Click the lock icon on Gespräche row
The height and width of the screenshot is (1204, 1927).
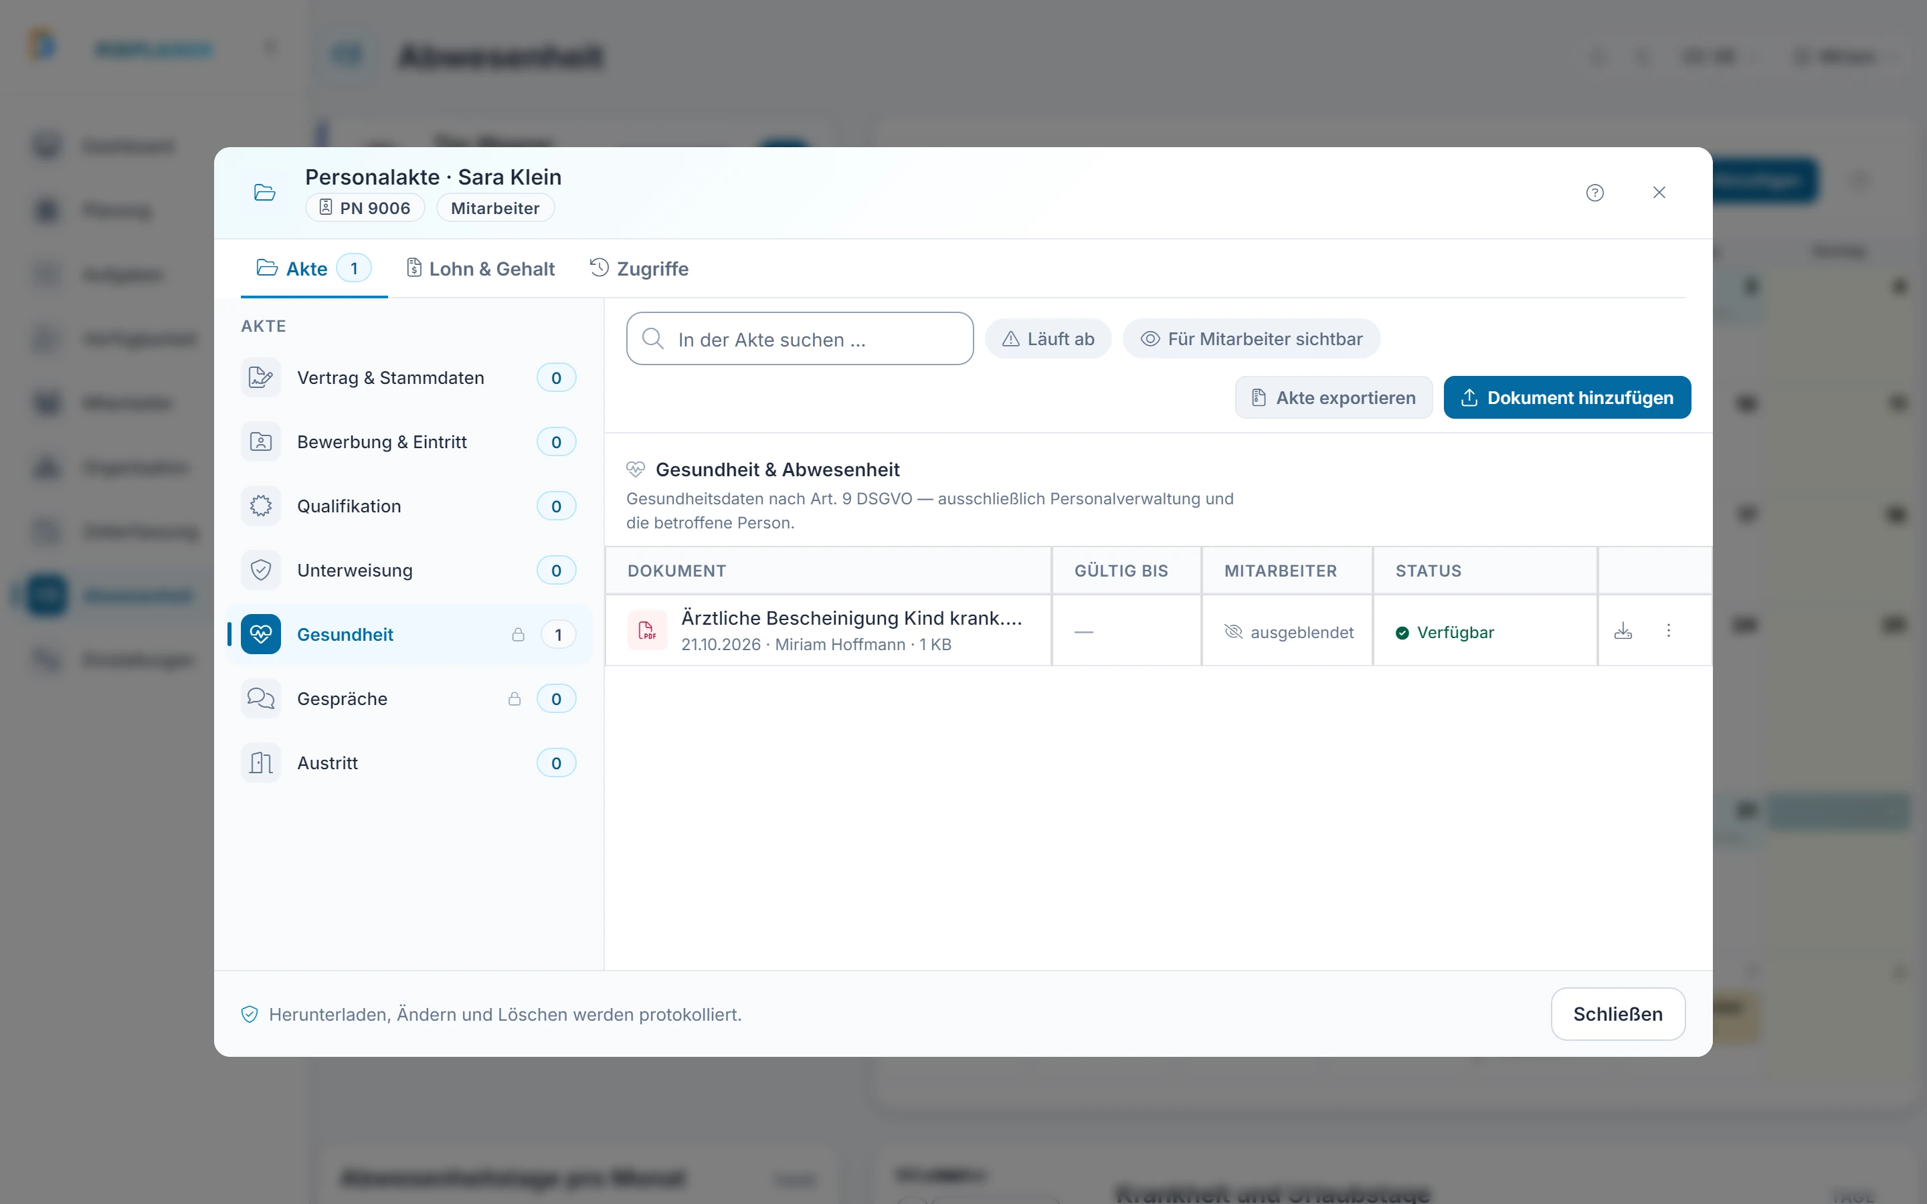tap(515, 698)
